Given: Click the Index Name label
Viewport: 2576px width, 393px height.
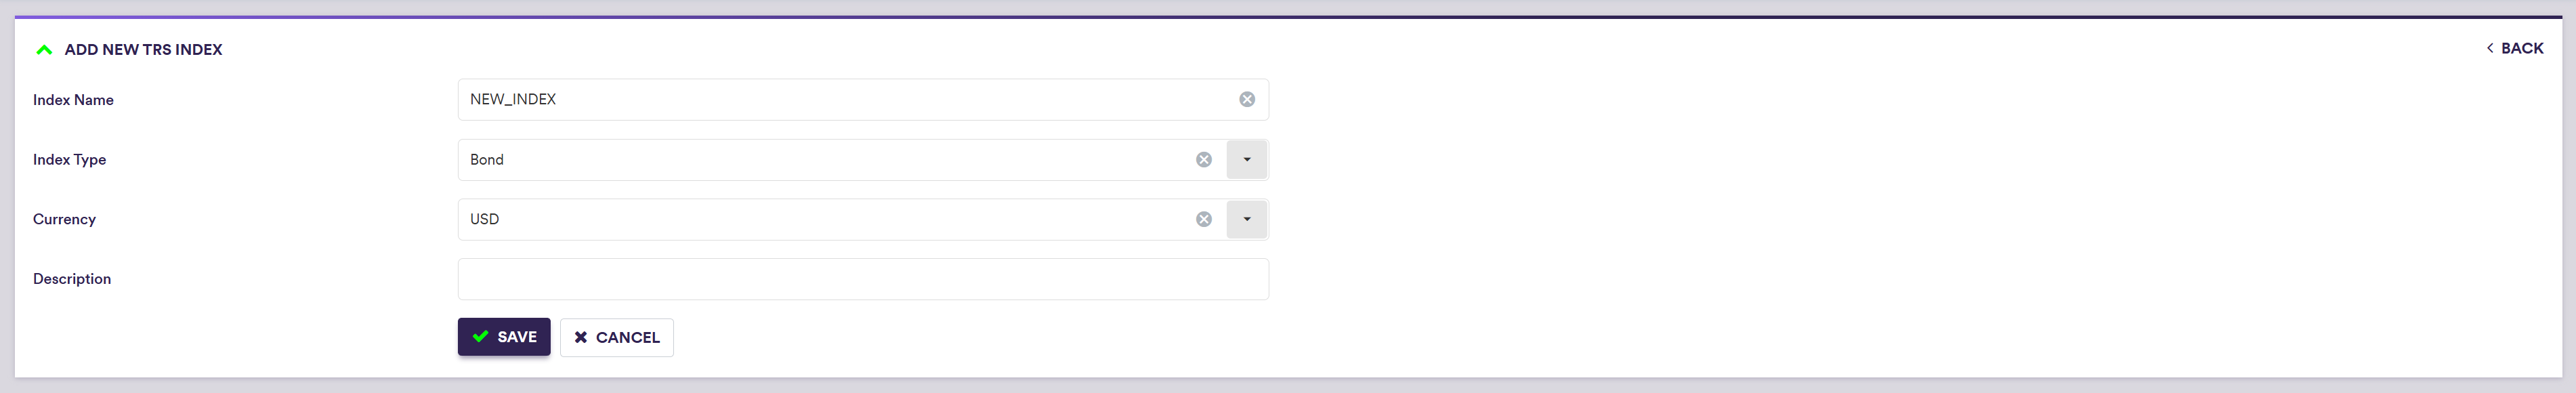Looking at the screenshot, I should click(73, 100).
